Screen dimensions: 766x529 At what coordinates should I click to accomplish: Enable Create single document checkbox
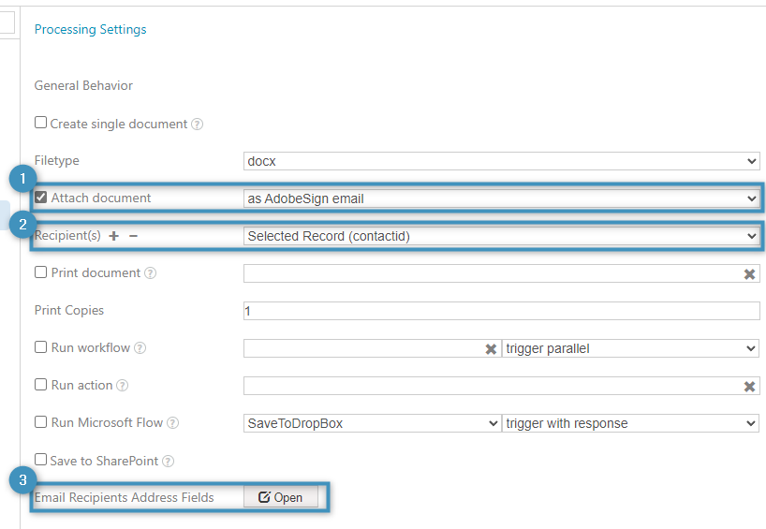40,122
